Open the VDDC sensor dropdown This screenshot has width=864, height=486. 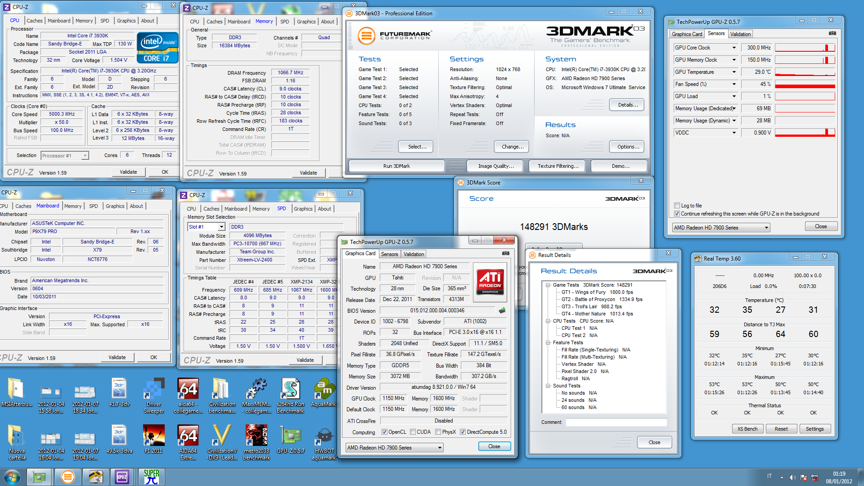733,133
